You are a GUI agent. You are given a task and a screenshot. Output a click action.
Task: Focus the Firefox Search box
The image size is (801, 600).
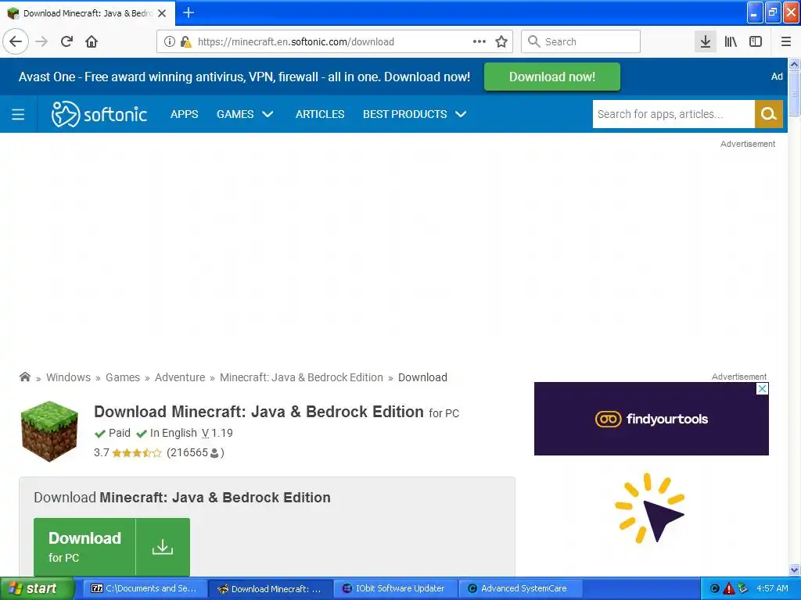point(581,41)
